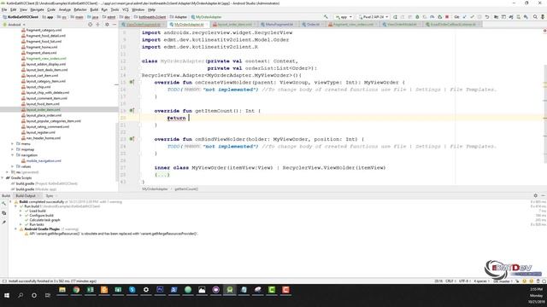The image size is (547, 307).
Task: Click the attach debugger icon in toolbar
Action: point(439,17)
